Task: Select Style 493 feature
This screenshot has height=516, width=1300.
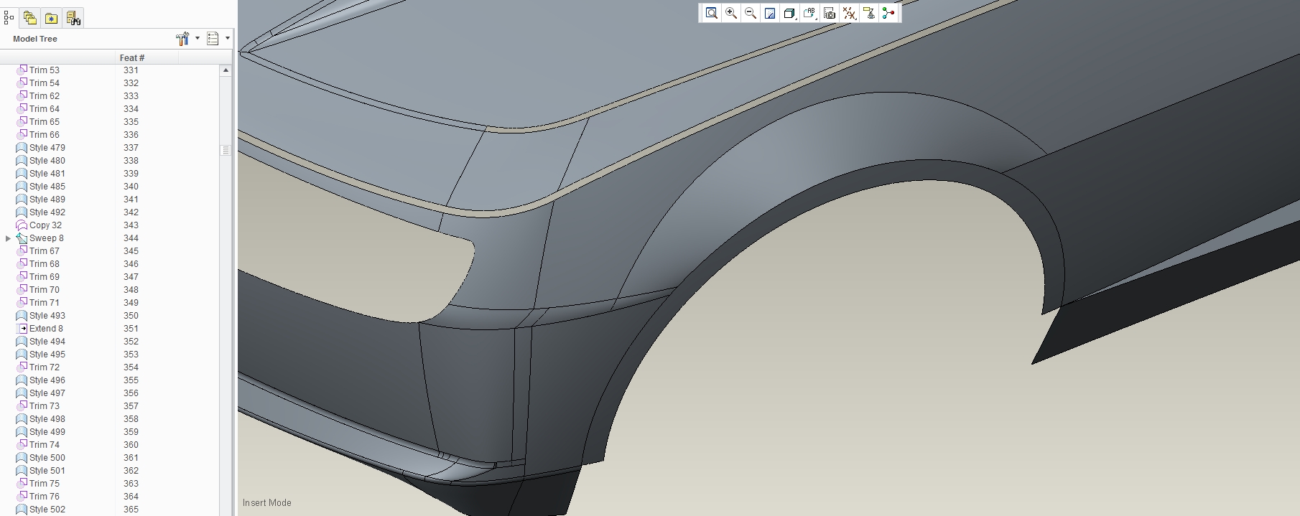Action: [x=47, y=316]
